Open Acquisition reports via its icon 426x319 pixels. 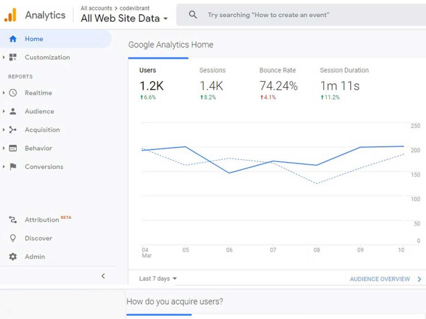pos(13,130)
